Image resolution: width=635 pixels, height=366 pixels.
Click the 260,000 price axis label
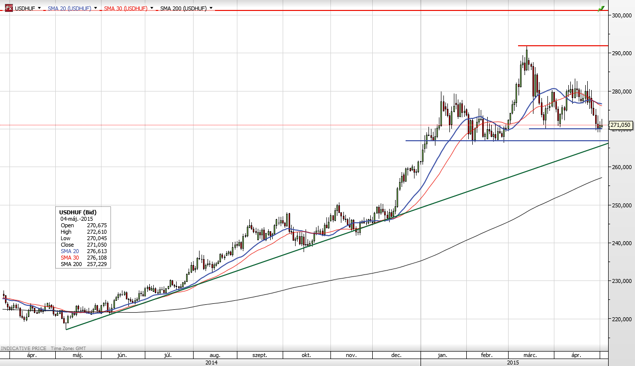[x=622, y=167]
